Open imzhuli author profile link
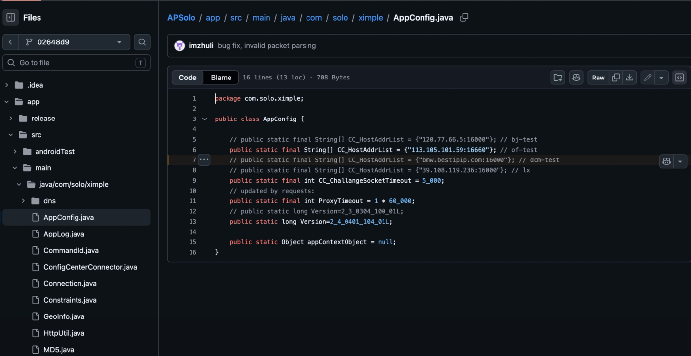Image resolution: width=691 pixels, height=356 pixels. click(x=201, y=46)
